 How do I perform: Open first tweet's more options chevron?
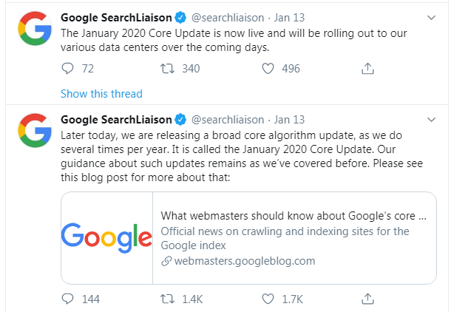click(432, 16)
